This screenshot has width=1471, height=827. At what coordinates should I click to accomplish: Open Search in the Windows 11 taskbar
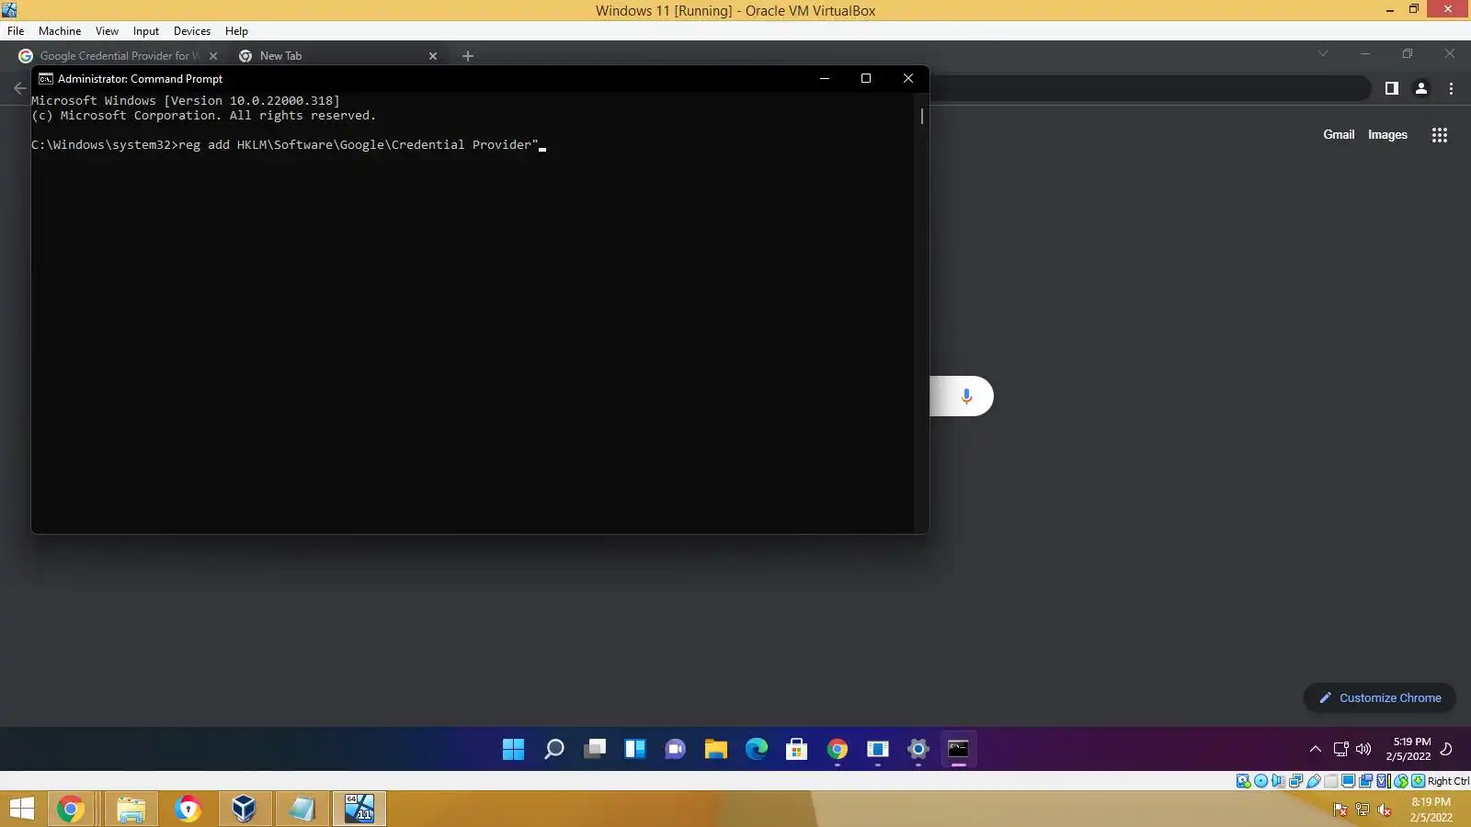coord(553,750)
